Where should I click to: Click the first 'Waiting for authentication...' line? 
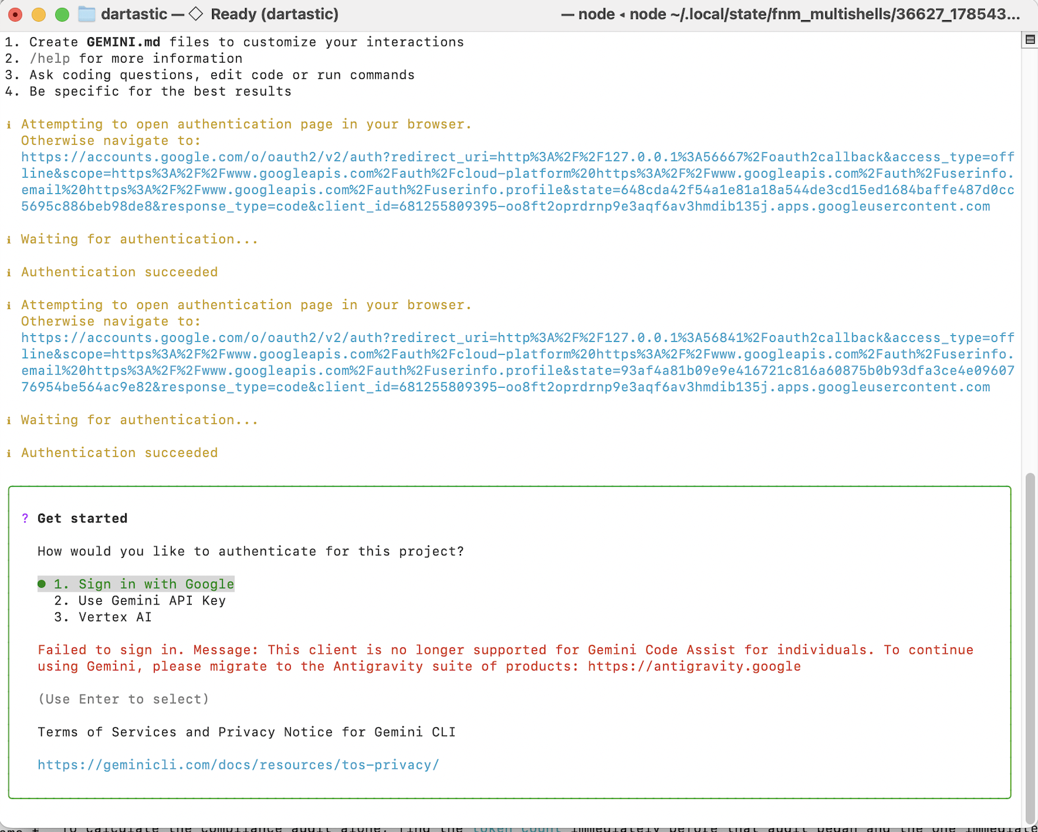pos(139,239)
